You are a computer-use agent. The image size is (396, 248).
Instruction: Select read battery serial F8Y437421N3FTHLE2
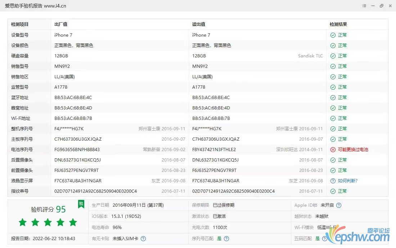[214, 150]
